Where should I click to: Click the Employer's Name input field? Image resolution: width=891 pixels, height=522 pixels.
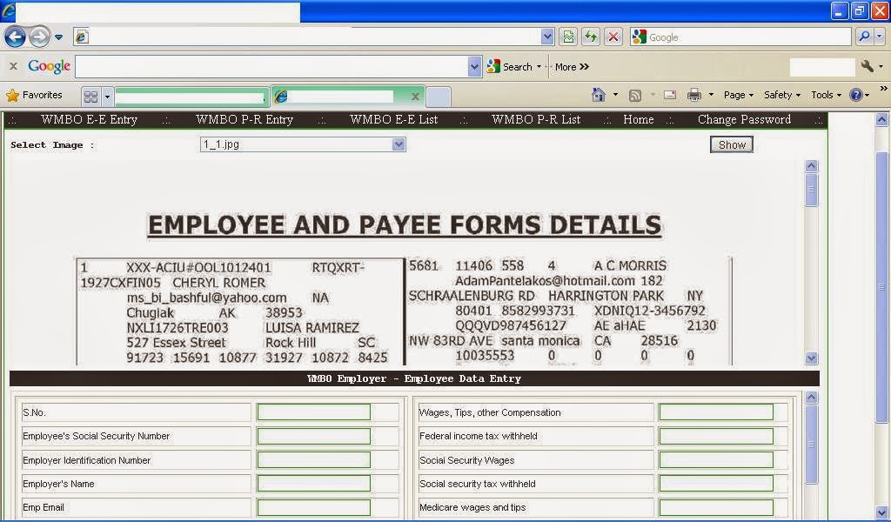tap(313, 484)
